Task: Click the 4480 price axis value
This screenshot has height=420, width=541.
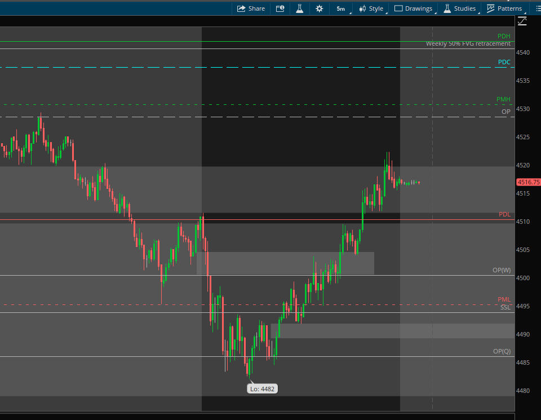Action: click(523, 391)
